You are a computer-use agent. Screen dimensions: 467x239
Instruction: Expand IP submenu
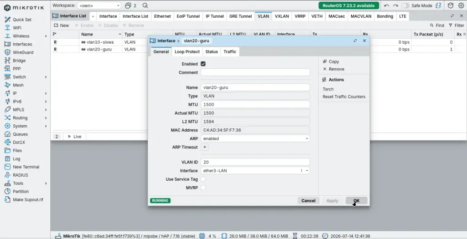[x=46, y=93]
